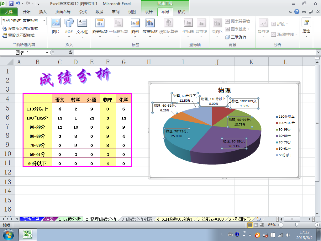Click the fx insert function icon
Viewport: 321px width, 241px height.
pos(71,52)
